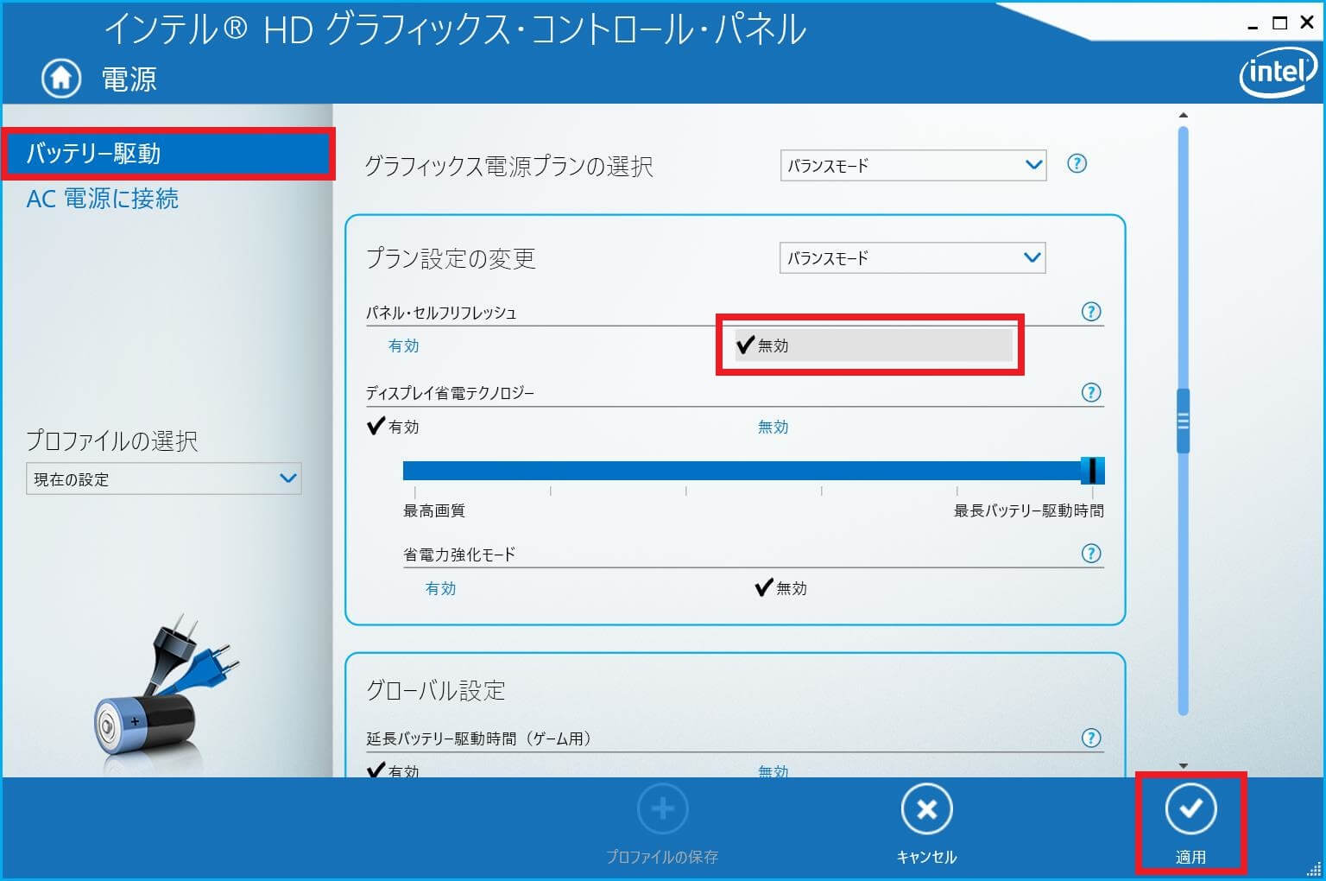Enable パネル・セルフリフレッシュ with 有効
Screen dimensions: 1326x881
(x=403, y=345)
